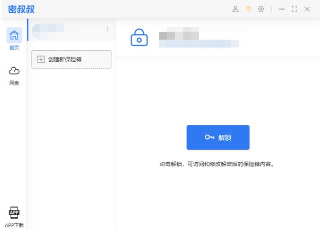The height and width of the screenshot is (230, 320).
Task: Click the blue padlock safe icon
Action: pos(139,38)
